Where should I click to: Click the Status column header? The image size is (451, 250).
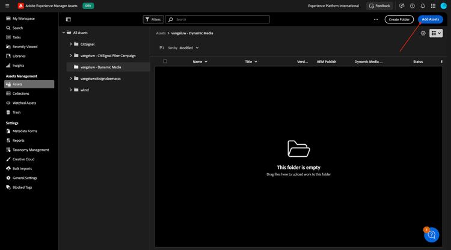(x=418, y=62)
